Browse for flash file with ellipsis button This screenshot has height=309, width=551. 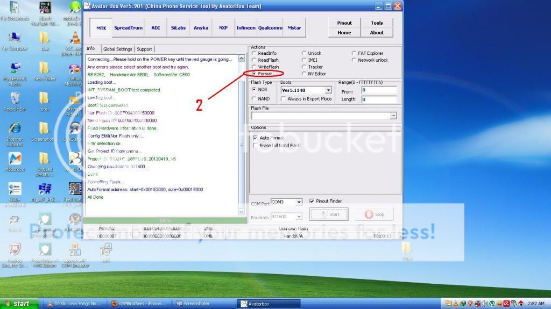pos(393,116)
